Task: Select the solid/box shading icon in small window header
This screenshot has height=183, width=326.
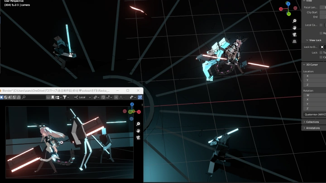Action: click(1, 97)
